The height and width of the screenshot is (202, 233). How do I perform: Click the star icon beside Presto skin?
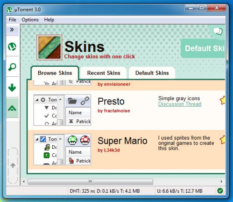point(222,100)
